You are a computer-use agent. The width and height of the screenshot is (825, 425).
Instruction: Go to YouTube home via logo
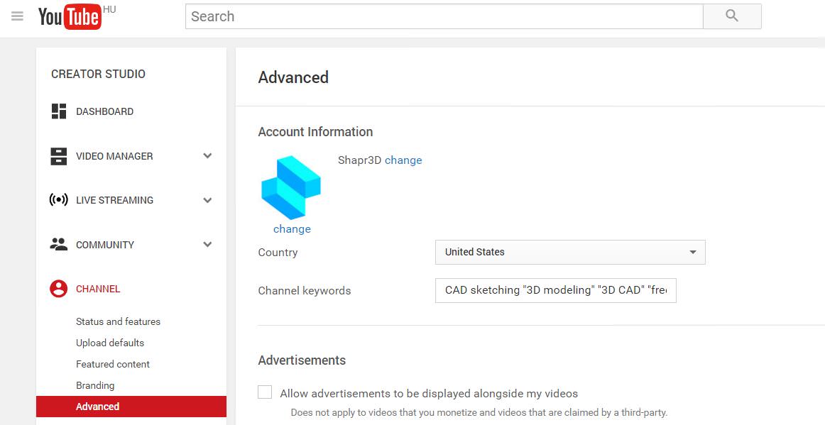[70, 17]
